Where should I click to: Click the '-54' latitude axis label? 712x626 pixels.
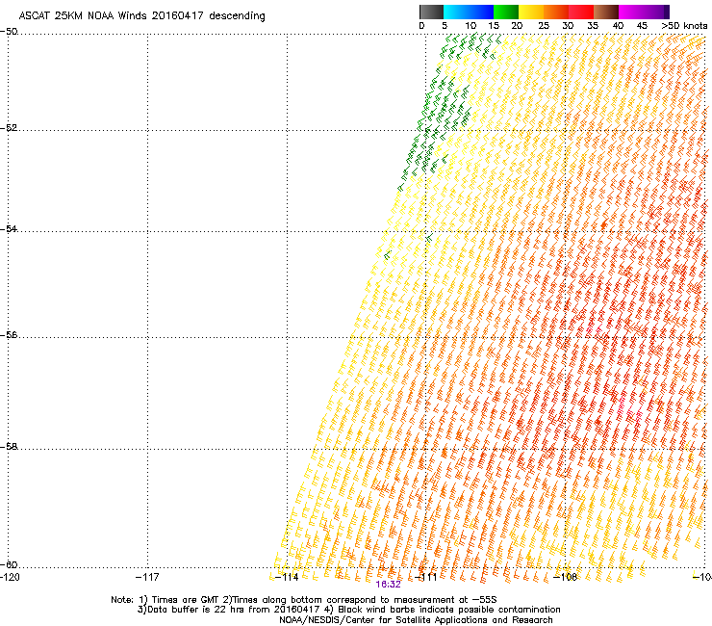9,228
